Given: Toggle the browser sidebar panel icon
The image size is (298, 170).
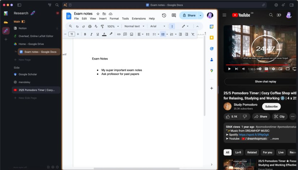Looking at the screenshot, I should 19,5.
